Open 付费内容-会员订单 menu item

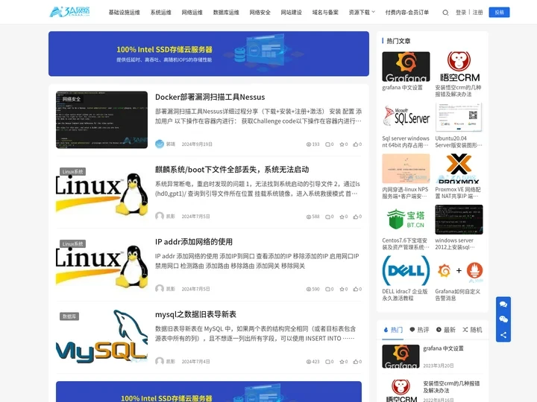407,13
